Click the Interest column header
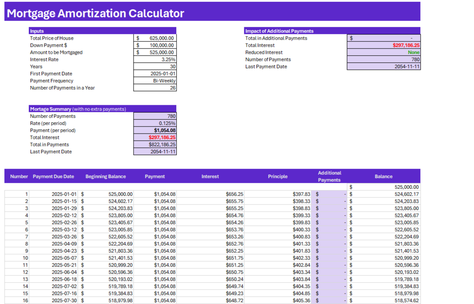The image size is (474, 304). pos(210,177)
